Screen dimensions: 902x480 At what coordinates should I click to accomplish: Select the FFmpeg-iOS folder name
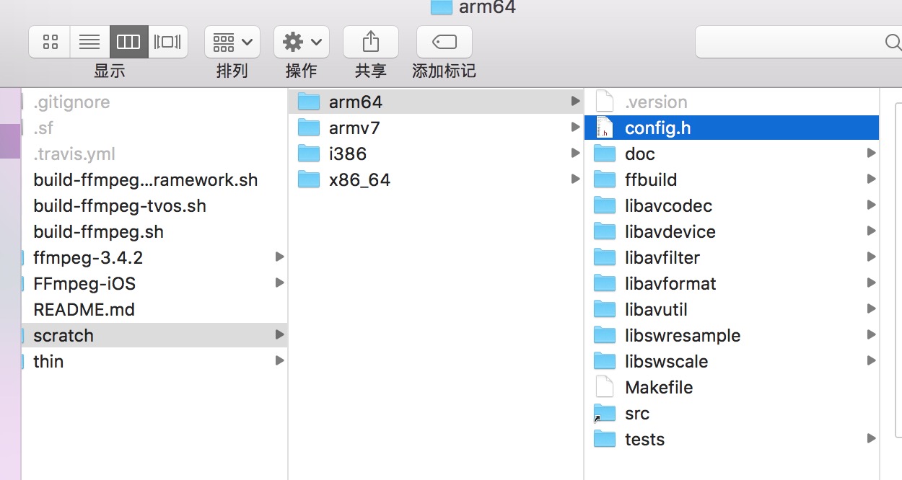pos(84,284)
